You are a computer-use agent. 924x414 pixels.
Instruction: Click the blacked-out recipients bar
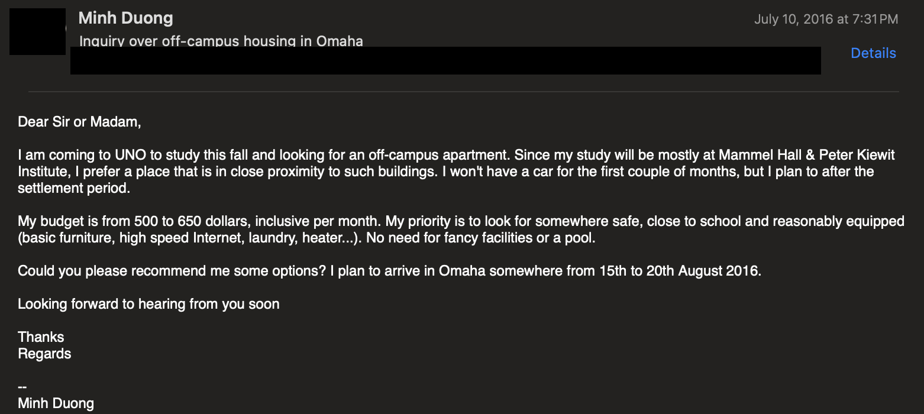pos(445,61)
